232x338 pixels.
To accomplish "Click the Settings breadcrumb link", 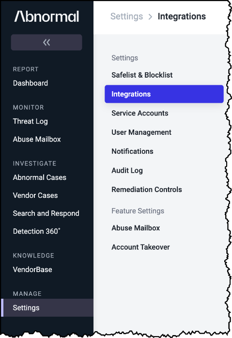I will [x=126, y=16].
